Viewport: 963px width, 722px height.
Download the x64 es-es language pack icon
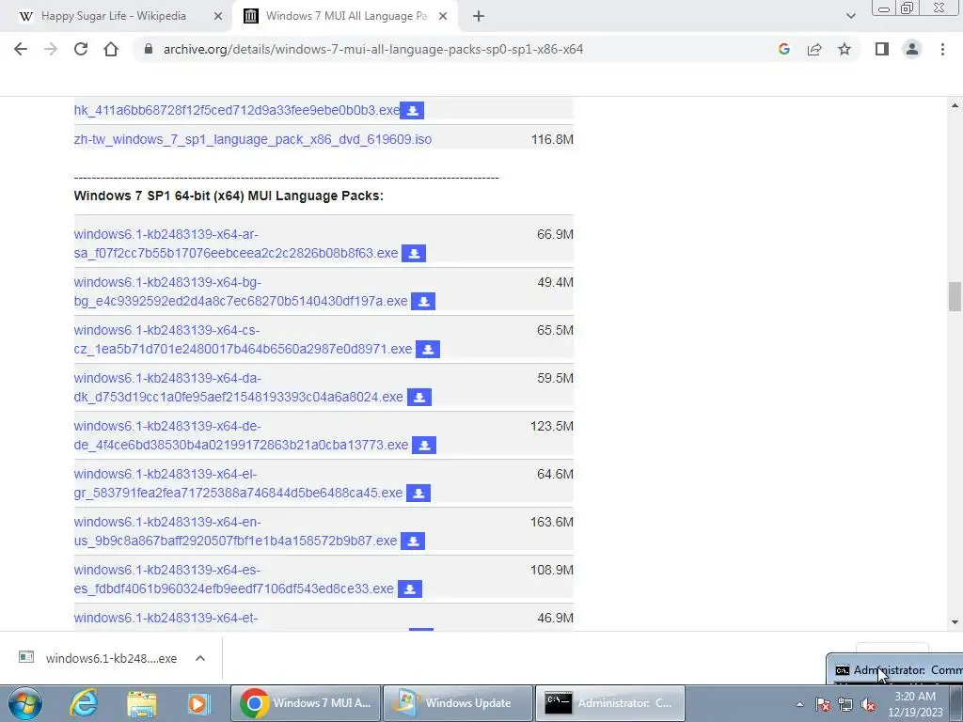(410, 589)
